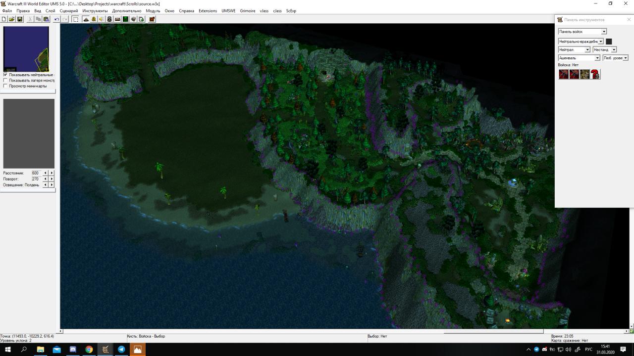Open Telegram from the taskbar
634x356 pixels.
(x=121, y=350)
